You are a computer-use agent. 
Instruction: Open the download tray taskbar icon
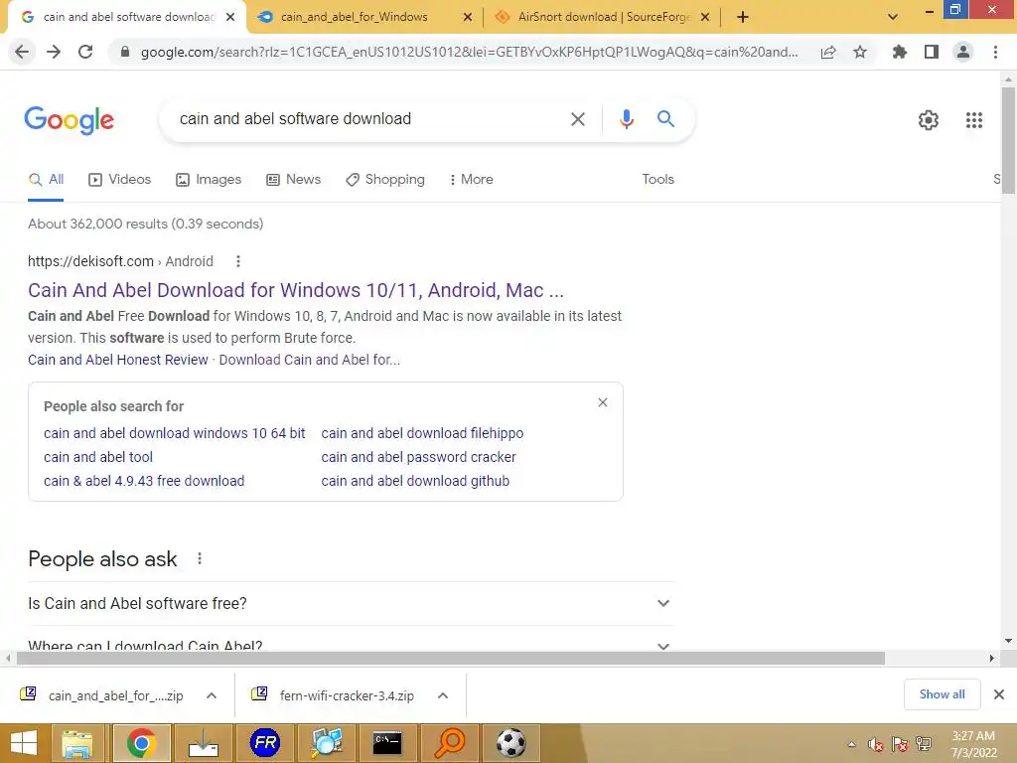(x=203, y=743)
